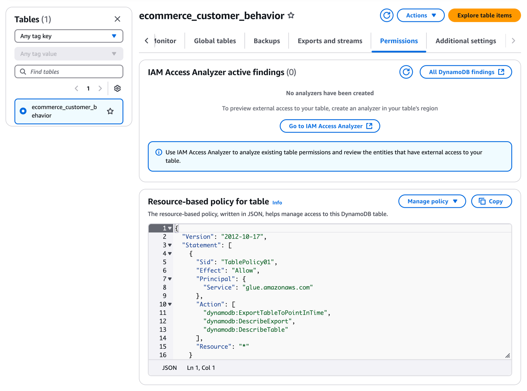Go to IAM Access Analyzer
This screenshot has height=391, width=527.
[x=330, y=126]
